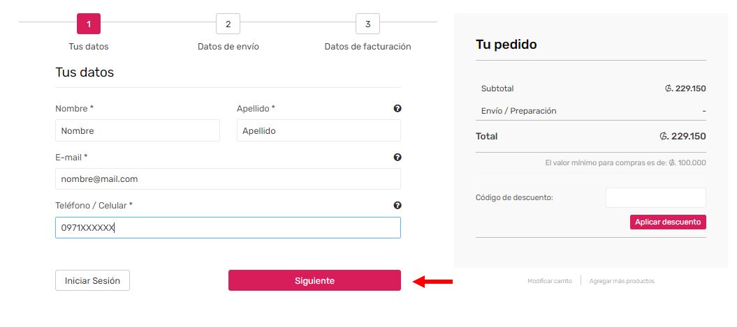737x327 pixels.
Task: Go to step 1 Tus datos
Action: [89, 24]
